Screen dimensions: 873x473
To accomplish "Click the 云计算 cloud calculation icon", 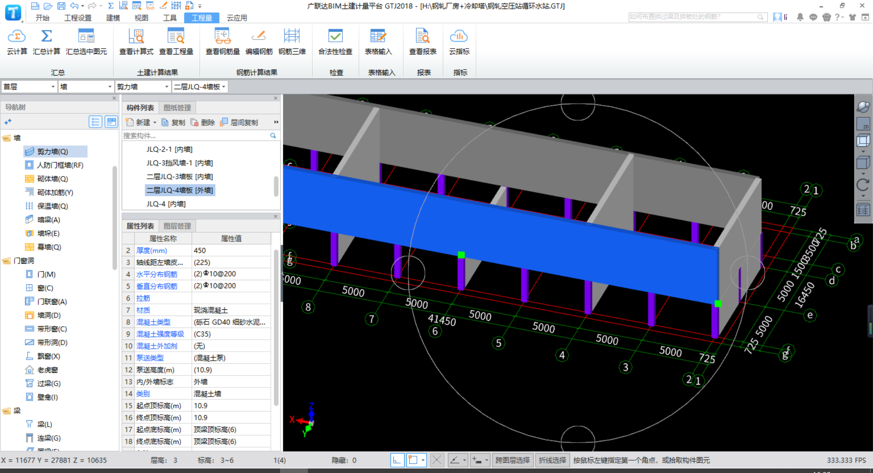I will tap(17, 42).
